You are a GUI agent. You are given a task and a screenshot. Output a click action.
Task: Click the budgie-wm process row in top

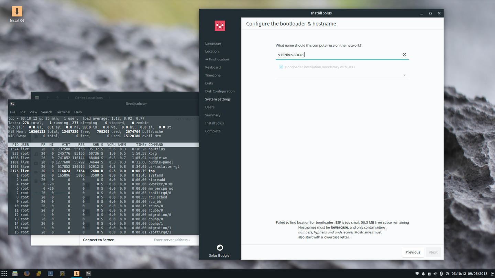[x=103, y=158]
